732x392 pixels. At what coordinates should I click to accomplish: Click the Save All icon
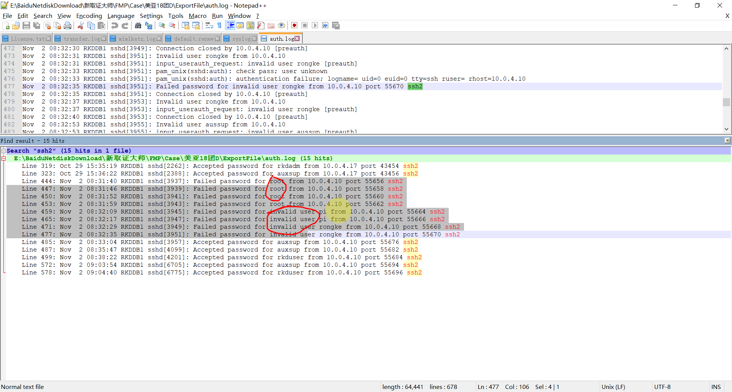click(x=37, y=25)
